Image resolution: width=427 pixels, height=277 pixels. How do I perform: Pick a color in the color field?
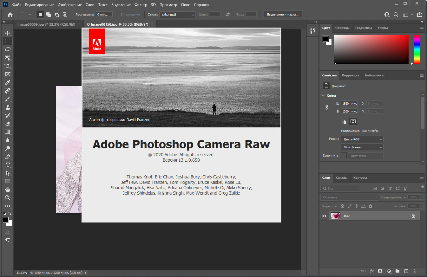click(x=371, y=49)
